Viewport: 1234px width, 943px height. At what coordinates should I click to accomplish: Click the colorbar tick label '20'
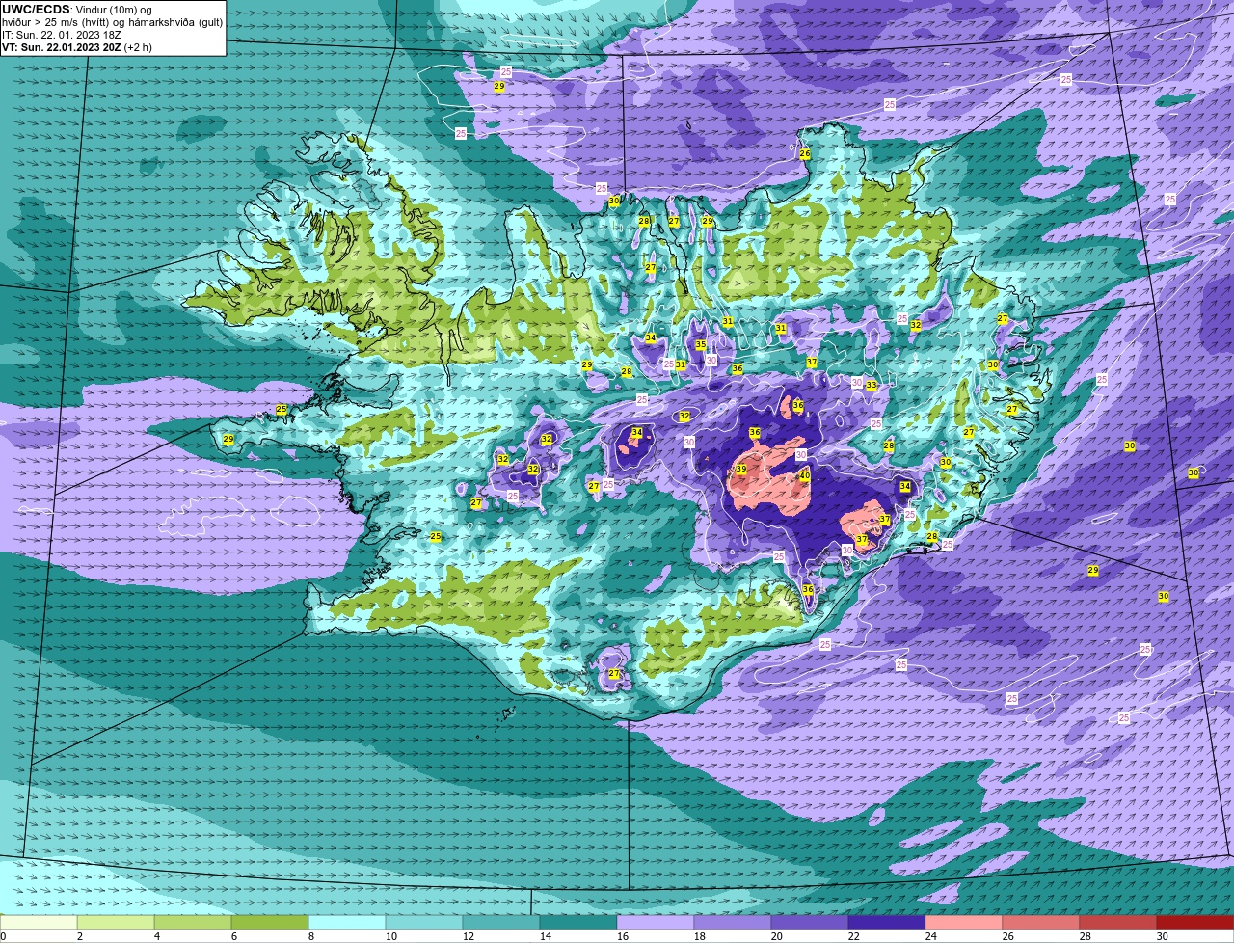(777, 936)
